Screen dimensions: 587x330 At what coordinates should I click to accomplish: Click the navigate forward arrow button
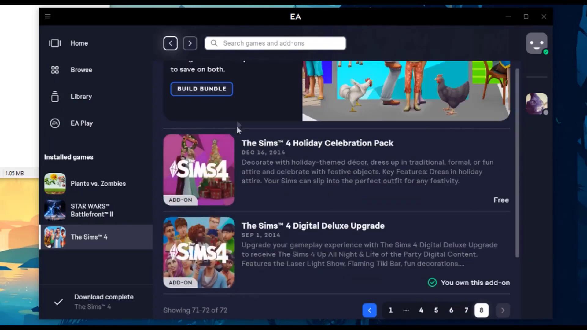click(x=190, y=43)
